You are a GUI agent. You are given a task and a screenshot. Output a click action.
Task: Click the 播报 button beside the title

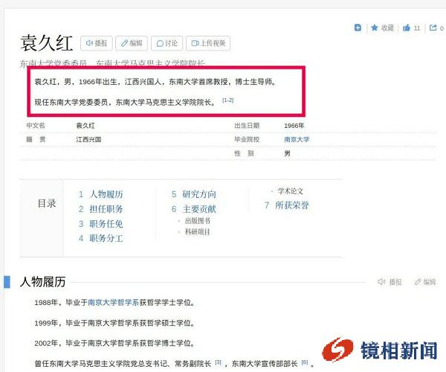pos(97,43)
